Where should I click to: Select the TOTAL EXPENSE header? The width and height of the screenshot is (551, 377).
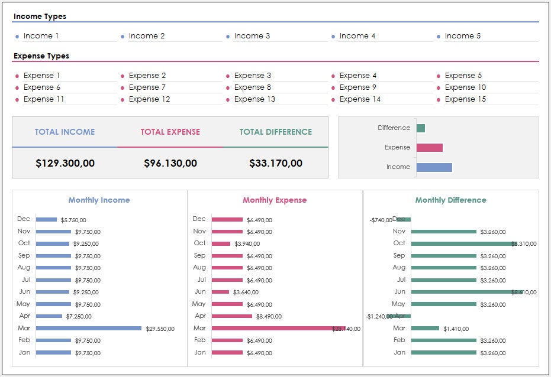click(x=170, y=132)
